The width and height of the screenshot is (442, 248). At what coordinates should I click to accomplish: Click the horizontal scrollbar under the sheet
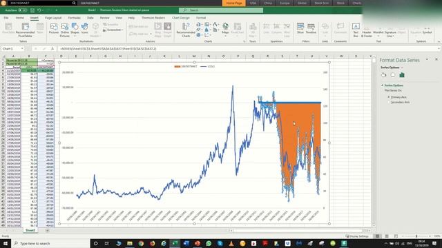click(300, 231)
